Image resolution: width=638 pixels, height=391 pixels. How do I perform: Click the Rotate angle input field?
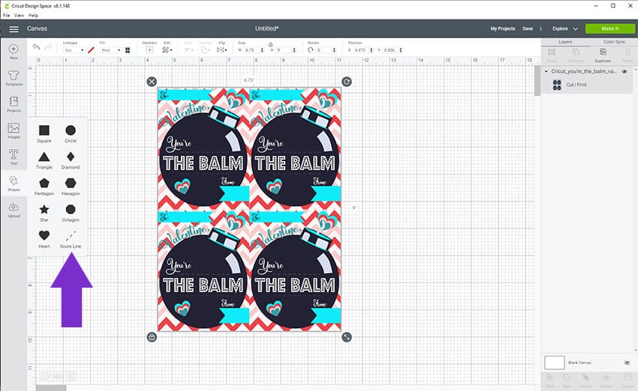pos(324,50)
